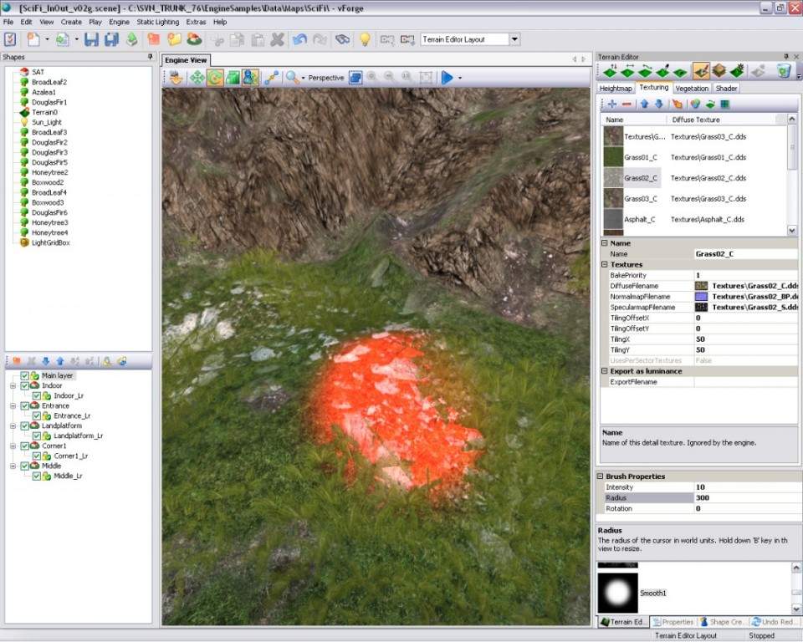Image resolution: width=803 pixels, height=642 pixels.
Task: Click the Radius value field
Action: pos(745,498)
